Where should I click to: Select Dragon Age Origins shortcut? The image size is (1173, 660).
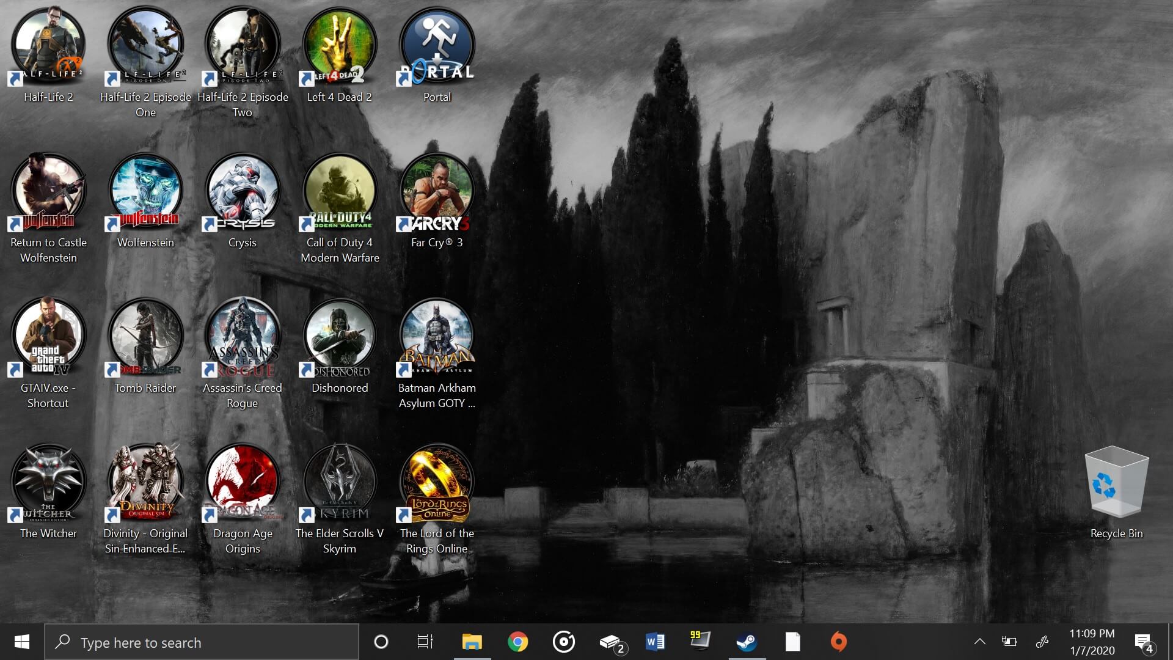(243, 499)
